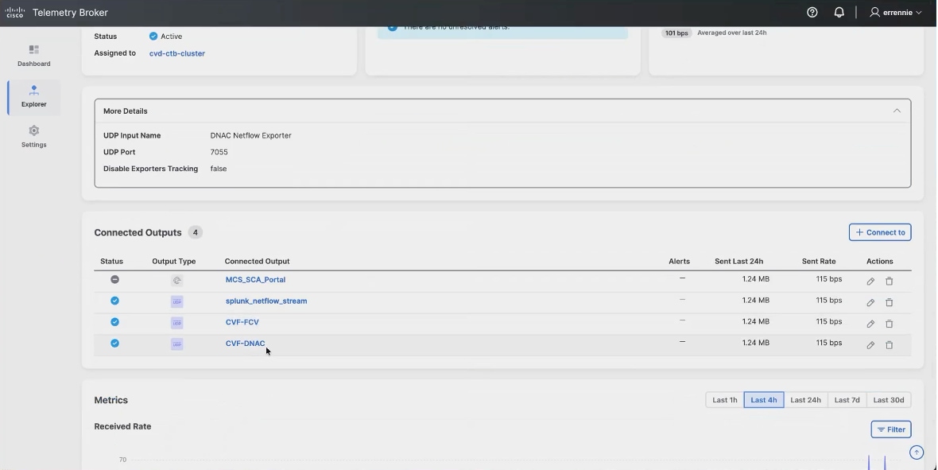Open the notifications bell icon
This screenshot has height=470, width=938.
pyautogui.click(x=839, y=12)
